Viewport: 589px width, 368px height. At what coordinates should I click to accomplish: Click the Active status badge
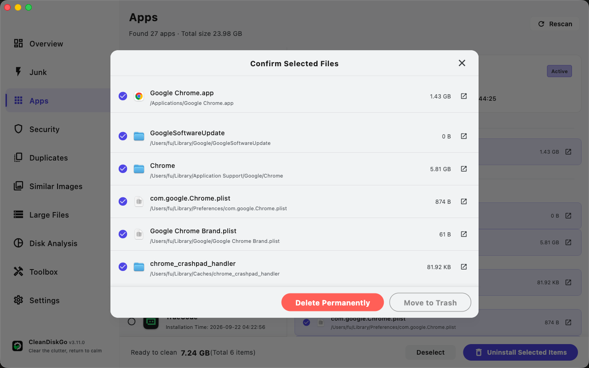coord(559,71)
